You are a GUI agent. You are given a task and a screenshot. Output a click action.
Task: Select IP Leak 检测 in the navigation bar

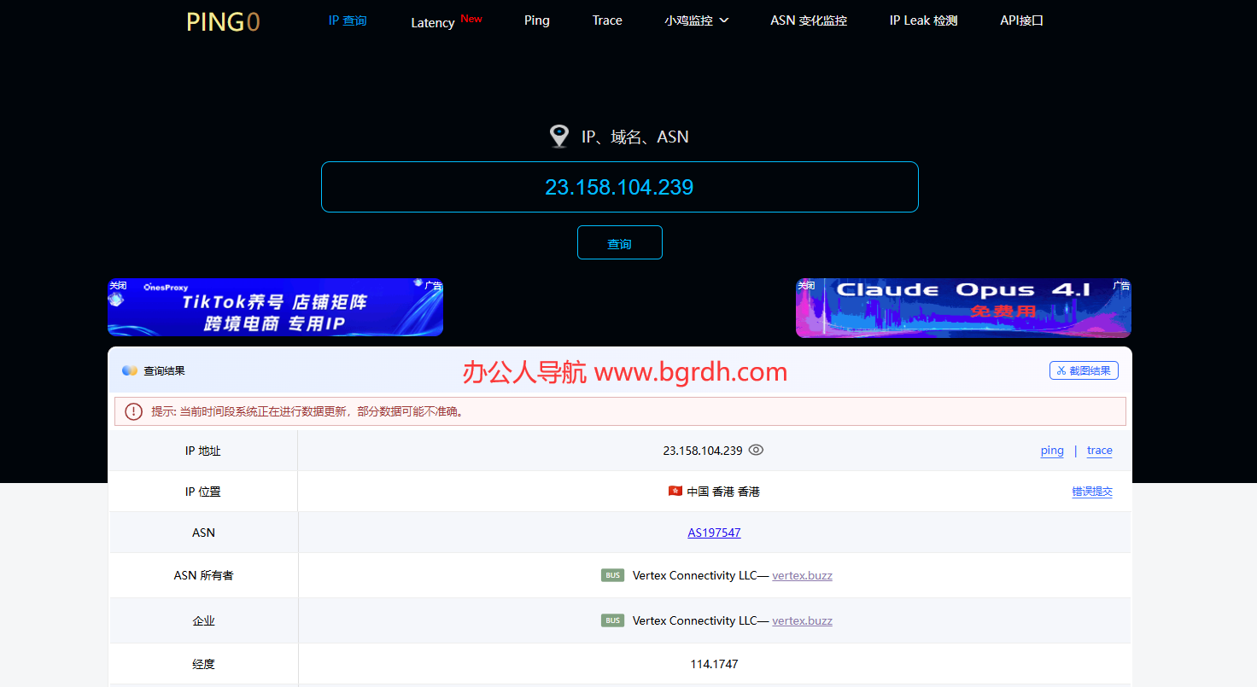pos(922,20)
